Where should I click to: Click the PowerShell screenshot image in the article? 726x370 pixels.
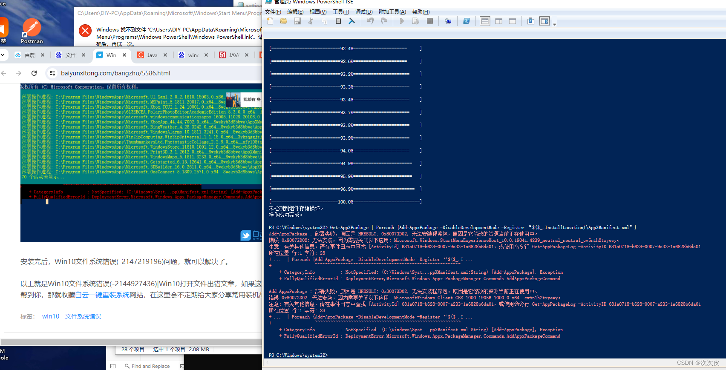pyautogui.click(x=141, y=163)
